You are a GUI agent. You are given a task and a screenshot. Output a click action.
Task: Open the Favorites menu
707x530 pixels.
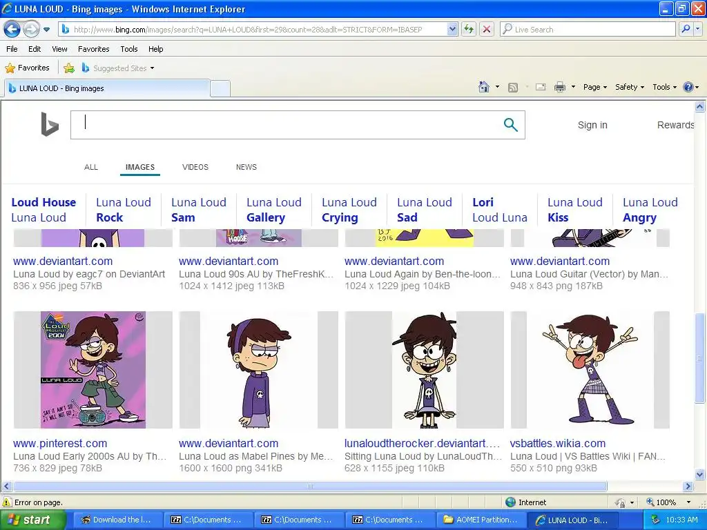click(93, 49)
